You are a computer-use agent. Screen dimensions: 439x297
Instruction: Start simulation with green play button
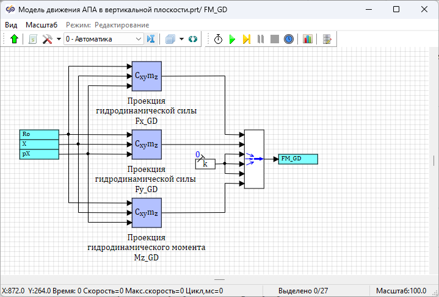coord(232,39)
